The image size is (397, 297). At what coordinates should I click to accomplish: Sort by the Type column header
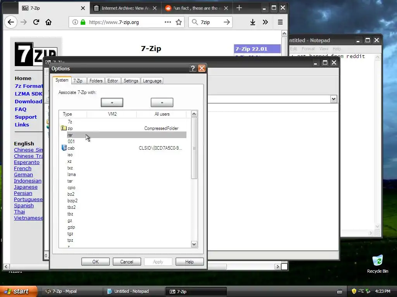click(73, 114)
